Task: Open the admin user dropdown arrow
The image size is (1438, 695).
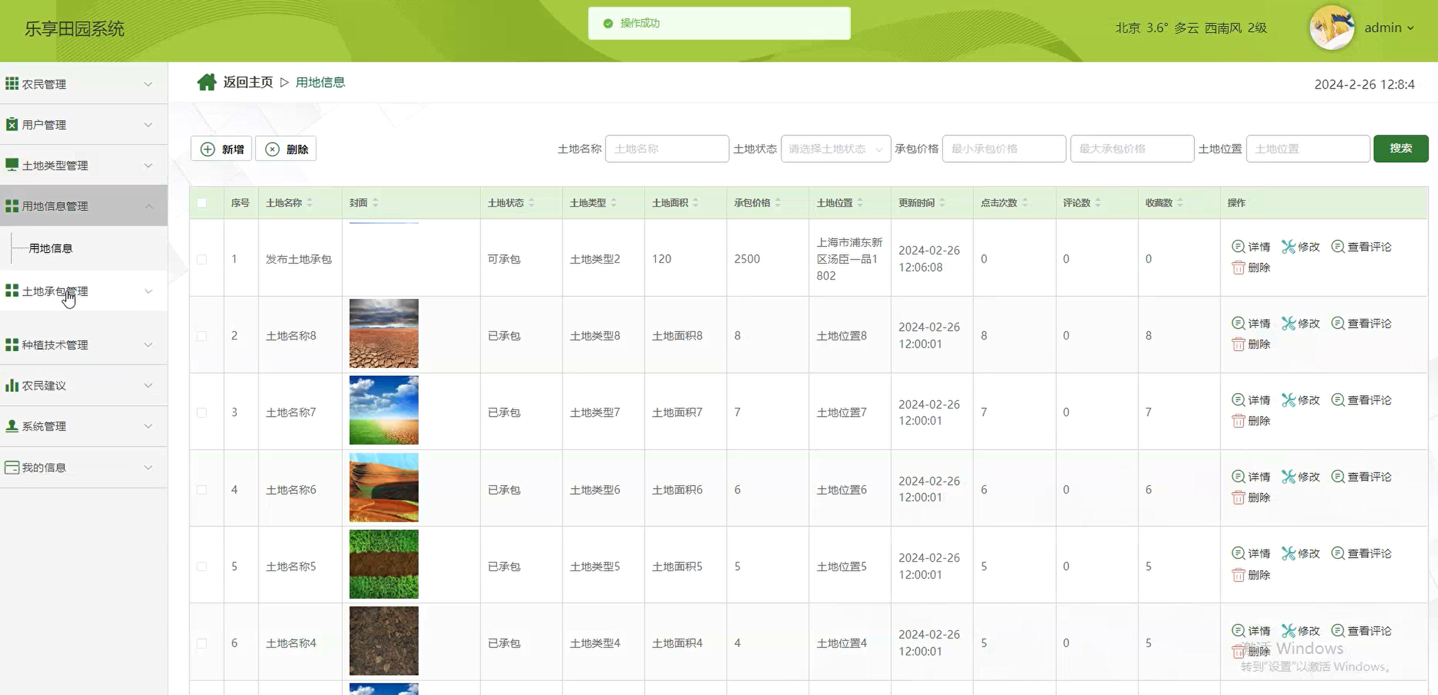Action: point(1411,28)
